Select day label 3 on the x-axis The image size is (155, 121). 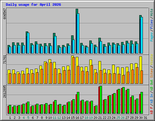[x=19, y=118]
